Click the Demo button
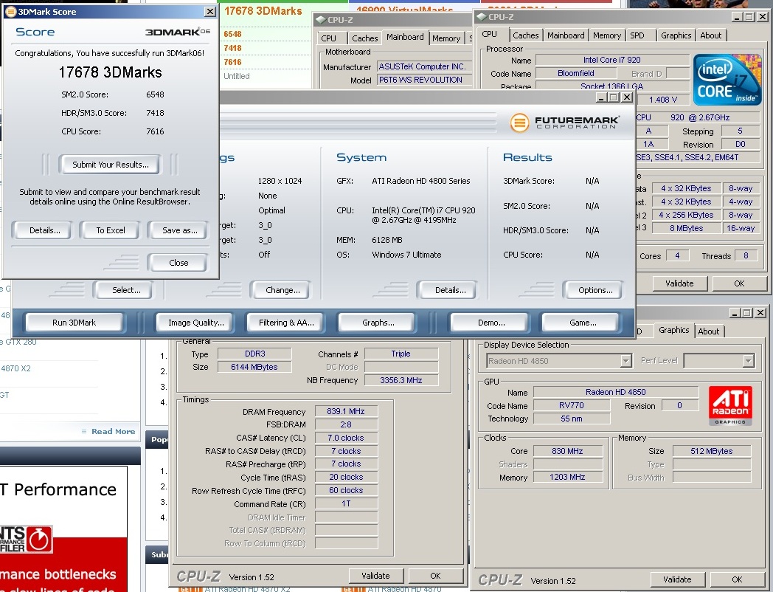Image resolution: width=773 pixels, height=592 pixels. 491,322
